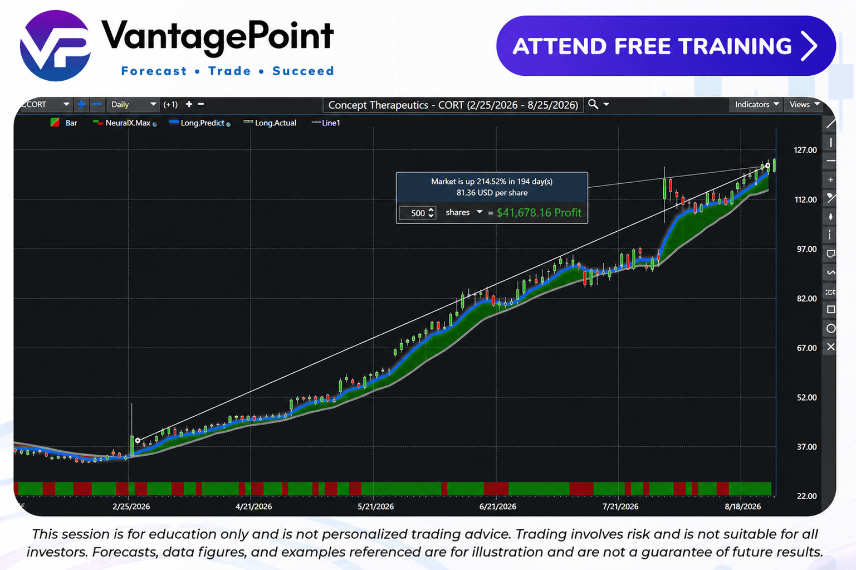Click the 37.00 price axis label
Viewport: 856px width, 570px height.
pos(806,447)
